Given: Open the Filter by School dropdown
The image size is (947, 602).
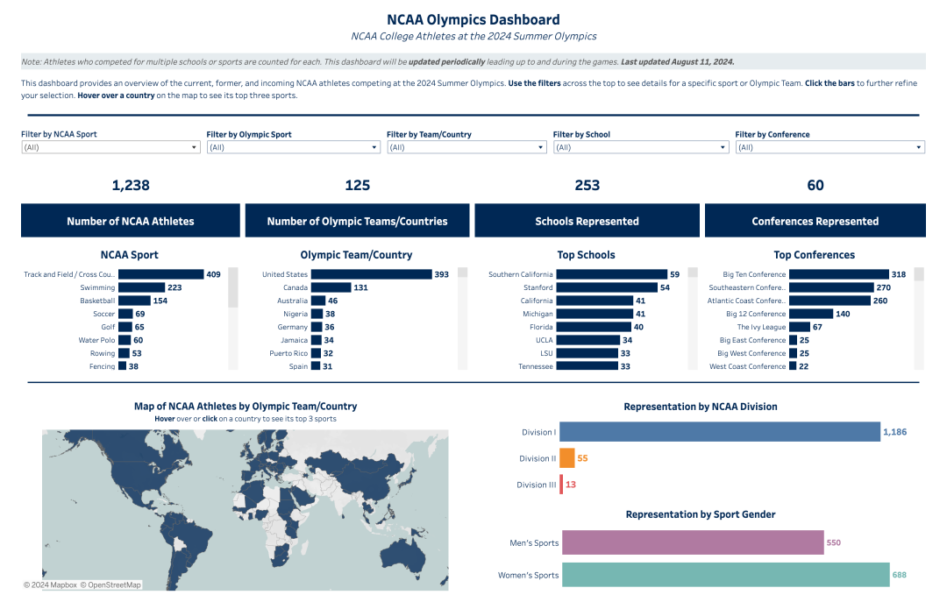Looking at the screenshot, I should 641,147.
